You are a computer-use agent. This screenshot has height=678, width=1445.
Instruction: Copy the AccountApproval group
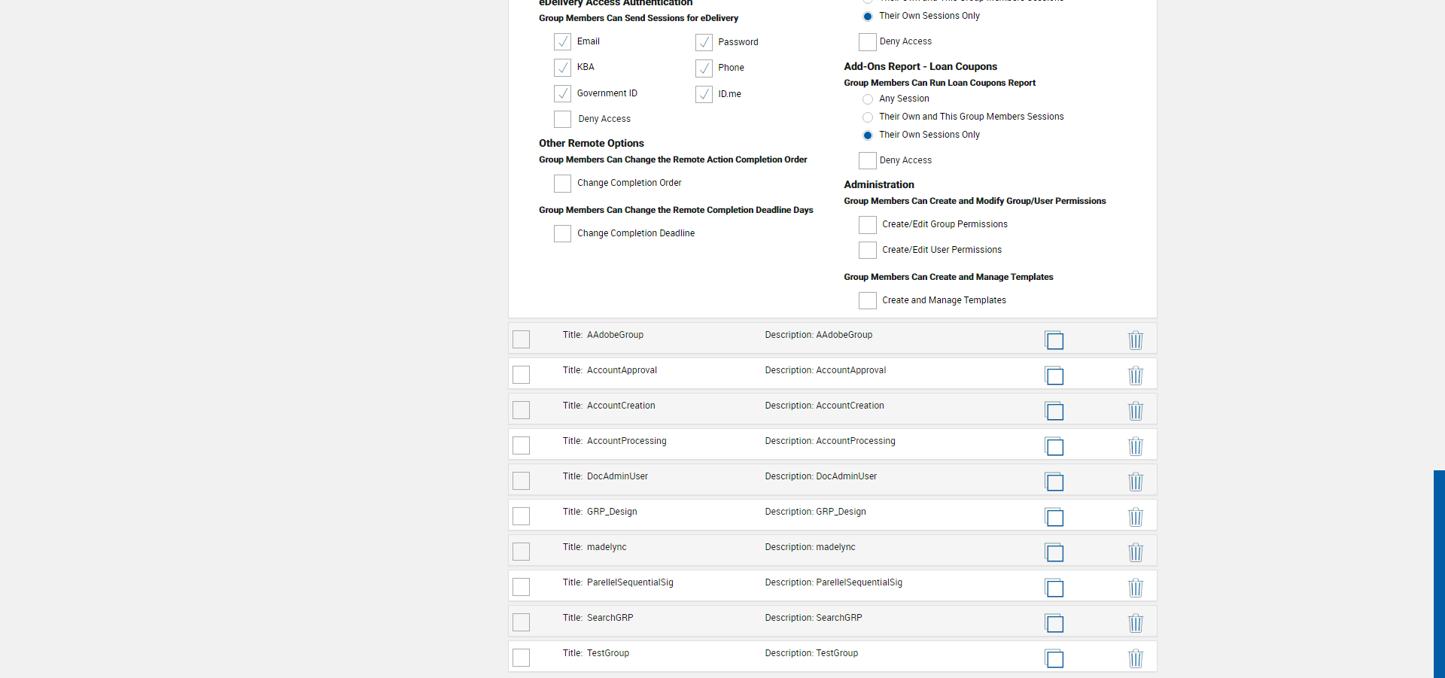coord(1054,375)
